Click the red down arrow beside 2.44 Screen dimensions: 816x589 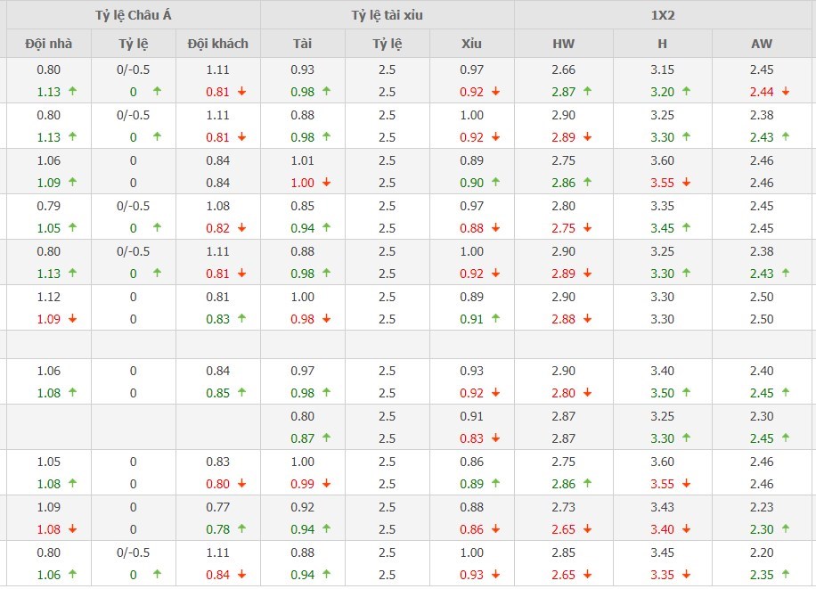pyautogui.click(x=785, y=92)
